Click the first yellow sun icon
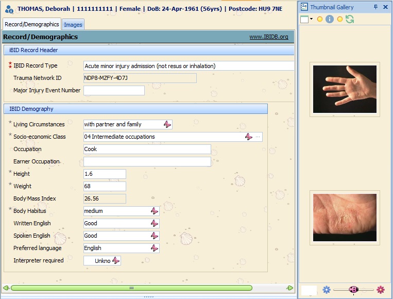The height and width of the screenshot is (299, 393). point(320,19)
